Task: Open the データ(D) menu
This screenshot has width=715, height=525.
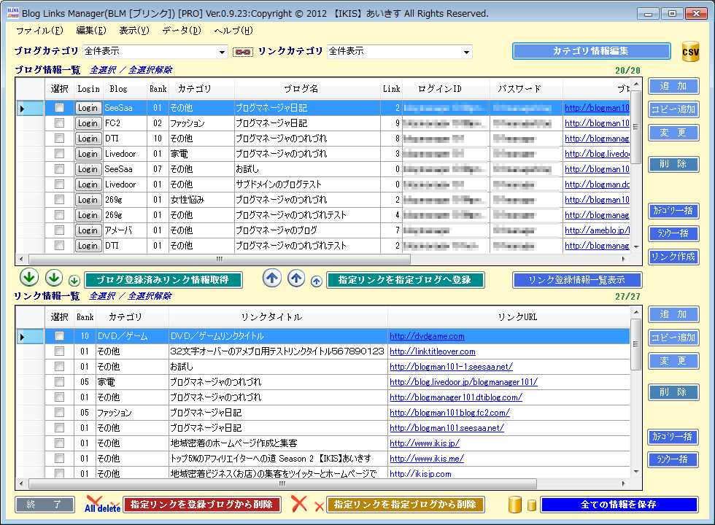Action: (182, 31)
